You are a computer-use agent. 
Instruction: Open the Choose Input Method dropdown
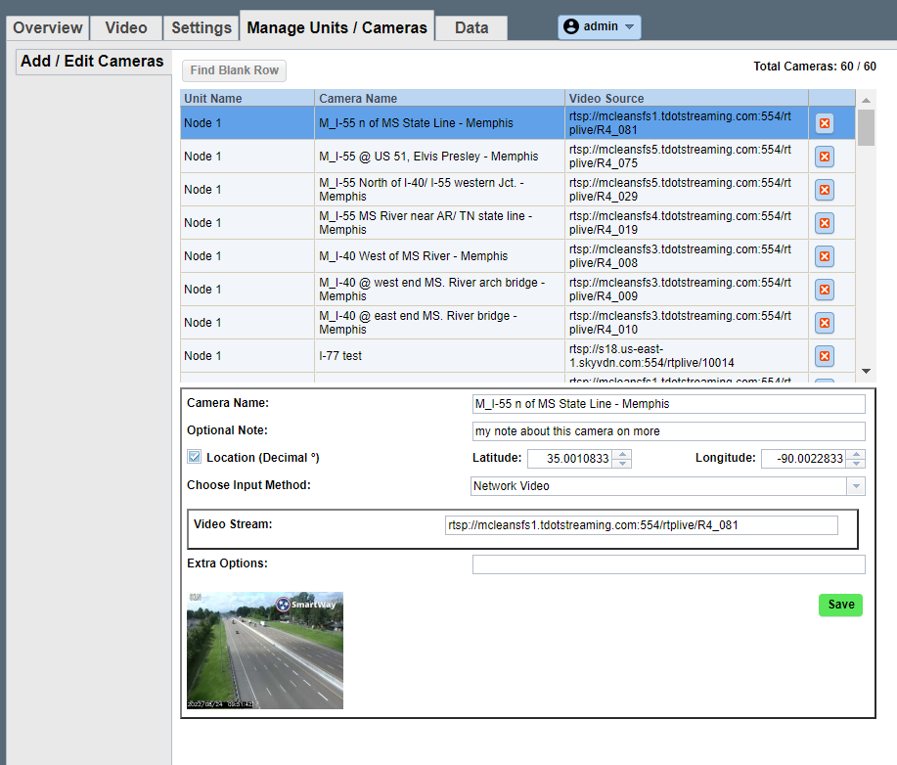point(856,486)
